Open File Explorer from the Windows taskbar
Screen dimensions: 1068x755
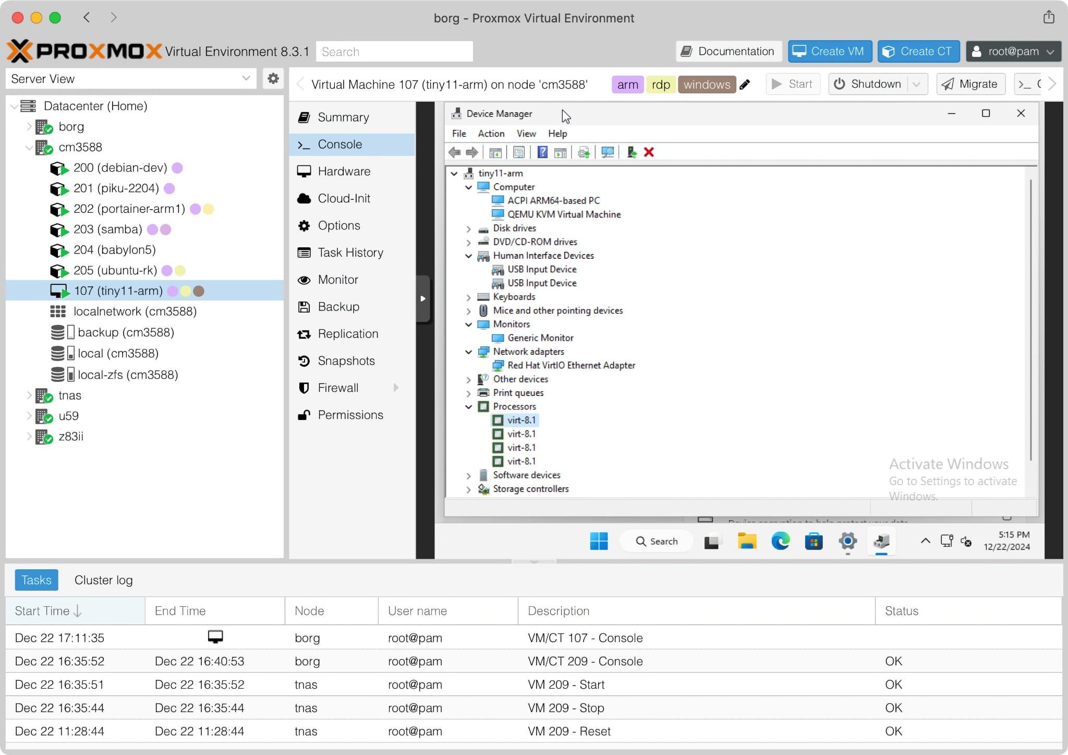(x=747, y=541)
